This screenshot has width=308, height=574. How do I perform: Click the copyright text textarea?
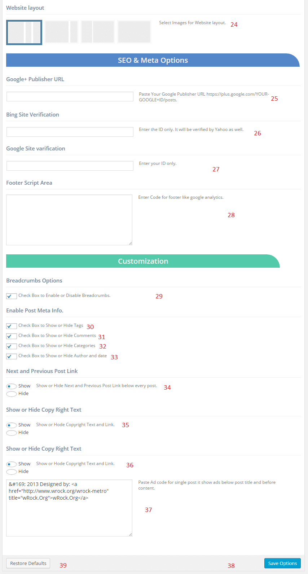pos(69,508)
